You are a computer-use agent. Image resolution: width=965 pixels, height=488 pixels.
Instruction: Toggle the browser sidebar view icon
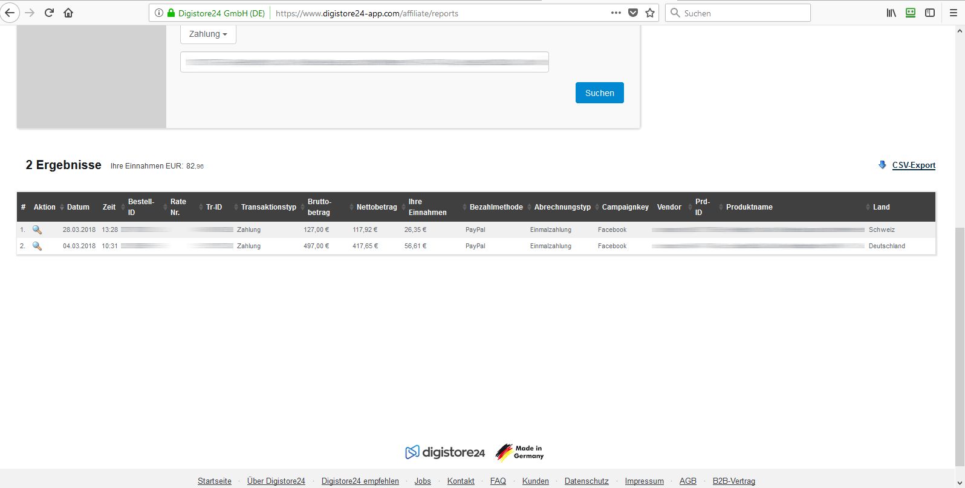pyautogui.click(x=930, y=13)
